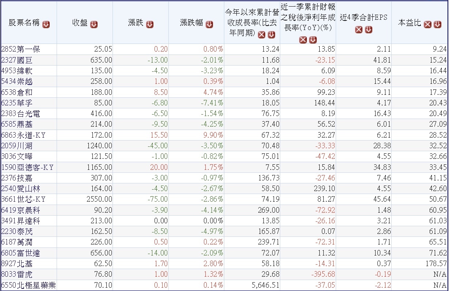Click 1590亞德客-KY stock name
The height and width of the screenshot is (291, 449).
(x=27, y=167)
